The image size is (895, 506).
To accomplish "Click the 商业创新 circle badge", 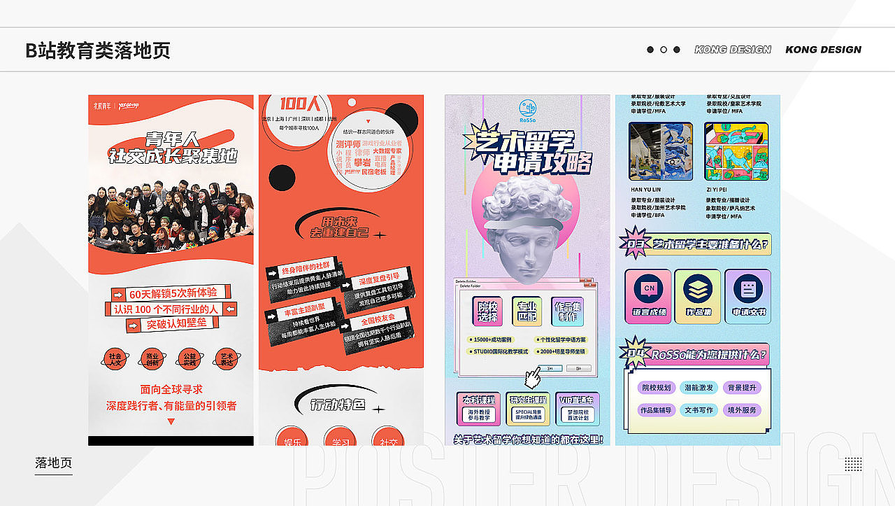I will [x=152, y=359].
